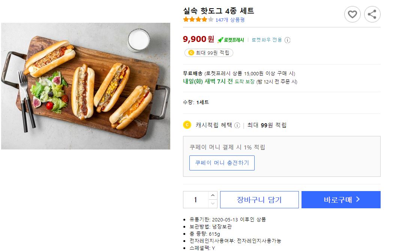The image size is (396, 251).
Task: Click the 9,900원 price text
Action: pyautogui.click(x=198, y=39)
